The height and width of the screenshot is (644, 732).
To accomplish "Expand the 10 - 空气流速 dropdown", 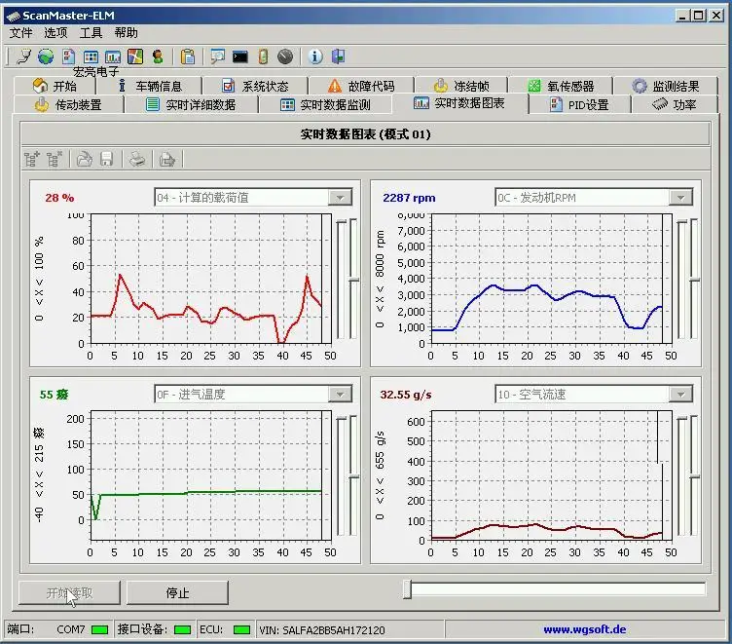I will pyautogui.click(x=680, y=395).
